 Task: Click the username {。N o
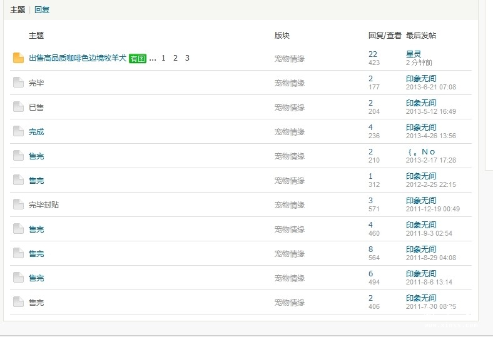tap(420, 152)
